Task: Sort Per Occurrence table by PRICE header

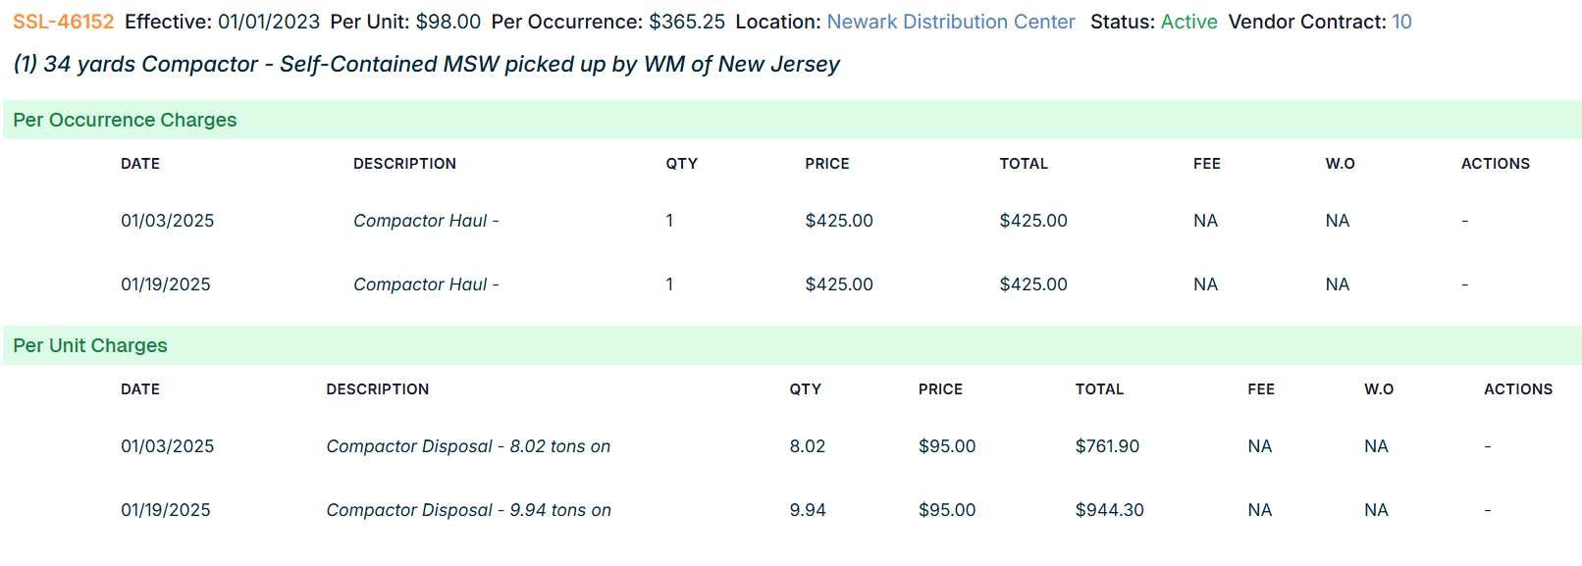Action: (826, 164)
